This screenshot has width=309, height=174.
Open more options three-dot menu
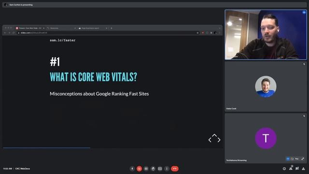pyautogui.click(x=167, y=169)
